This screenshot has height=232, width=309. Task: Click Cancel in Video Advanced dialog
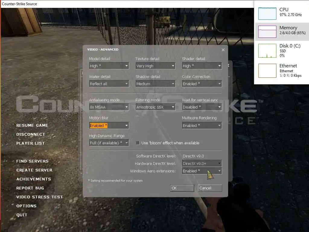pos(210,188)
